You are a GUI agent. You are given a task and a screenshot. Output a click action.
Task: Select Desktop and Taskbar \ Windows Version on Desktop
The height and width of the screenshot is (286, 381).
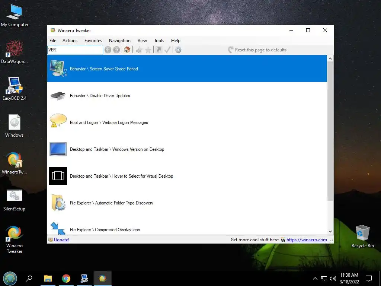187,149
